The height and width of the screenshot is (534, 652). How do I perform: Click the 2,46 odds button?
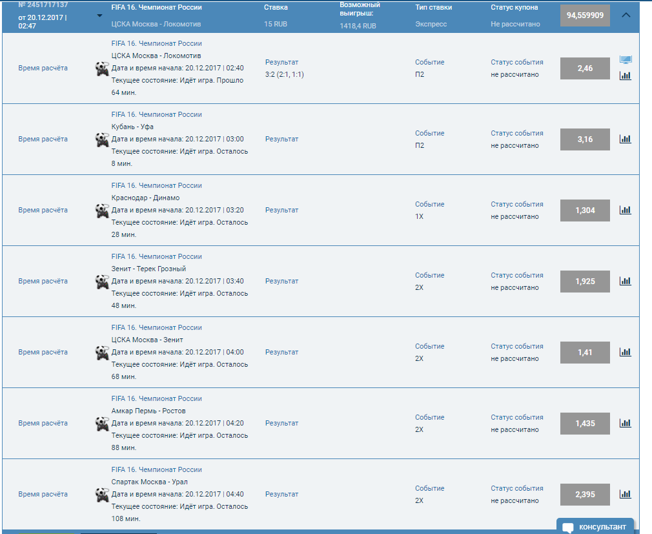coord(585,68)
